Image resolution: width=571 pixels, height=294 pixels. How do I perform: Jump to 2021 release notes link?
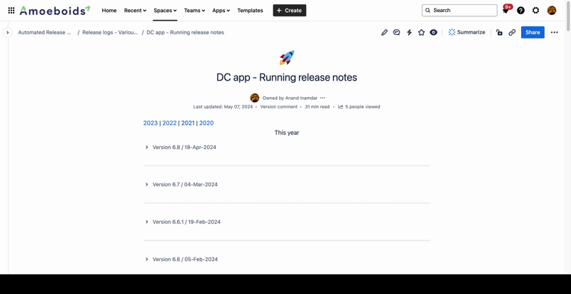pyautogui.click(x=188, y=123)
